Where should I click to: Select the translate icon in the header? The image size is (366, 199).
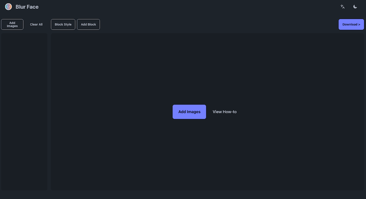(342, 7)
